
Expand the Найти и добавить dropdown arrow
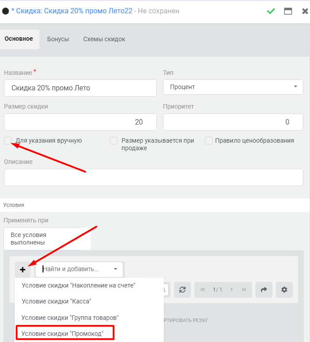pyautogui.click(x=116, y=269)
